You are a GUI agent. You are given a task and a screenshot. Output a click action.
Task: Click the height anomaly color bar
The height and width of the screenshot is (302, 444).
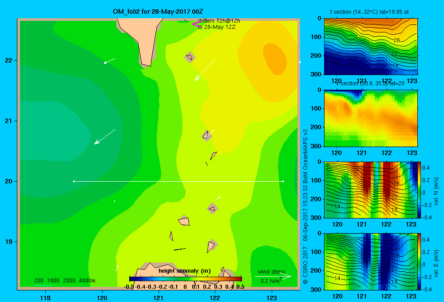point(186,279)
